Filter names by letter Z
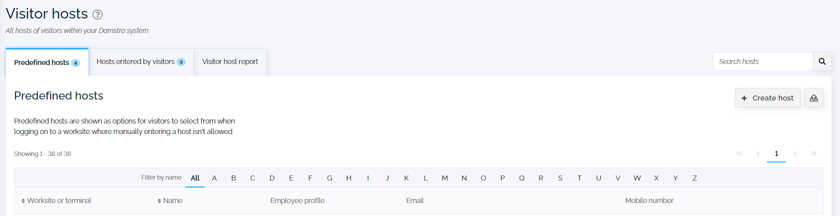Screen dimensions: 840x216 (x=695, y=178)
